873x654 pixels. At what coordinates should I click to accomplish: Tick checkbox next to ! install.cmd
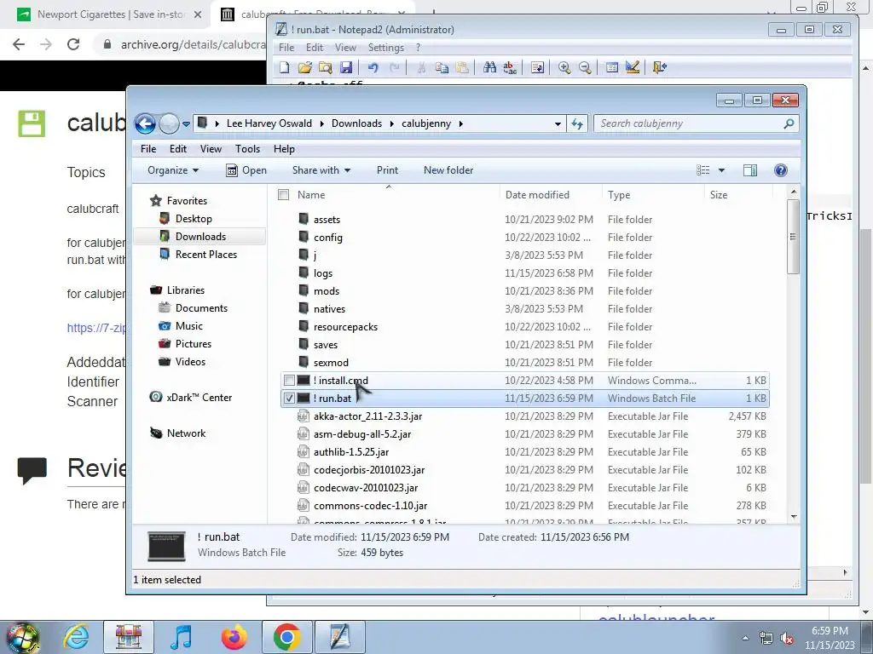pos(289,381)
